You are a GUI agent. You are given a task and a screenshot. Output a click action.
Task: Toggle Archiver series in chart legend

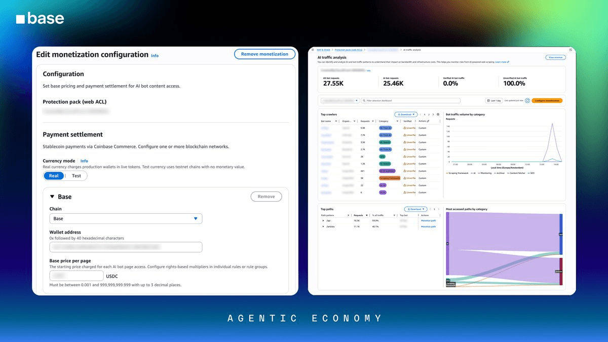(x=500, y=173)
